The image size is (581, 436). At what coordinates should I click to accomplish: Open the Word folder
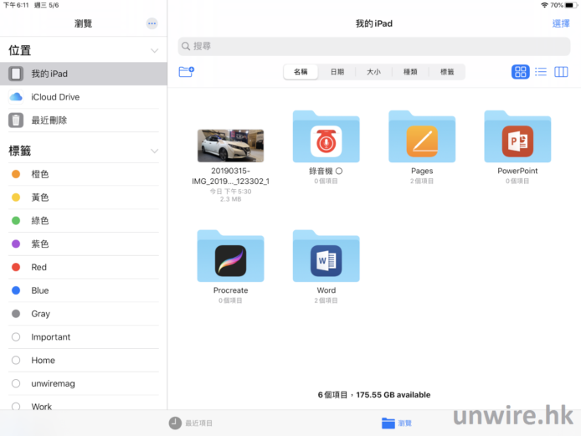tap(326, 258)
